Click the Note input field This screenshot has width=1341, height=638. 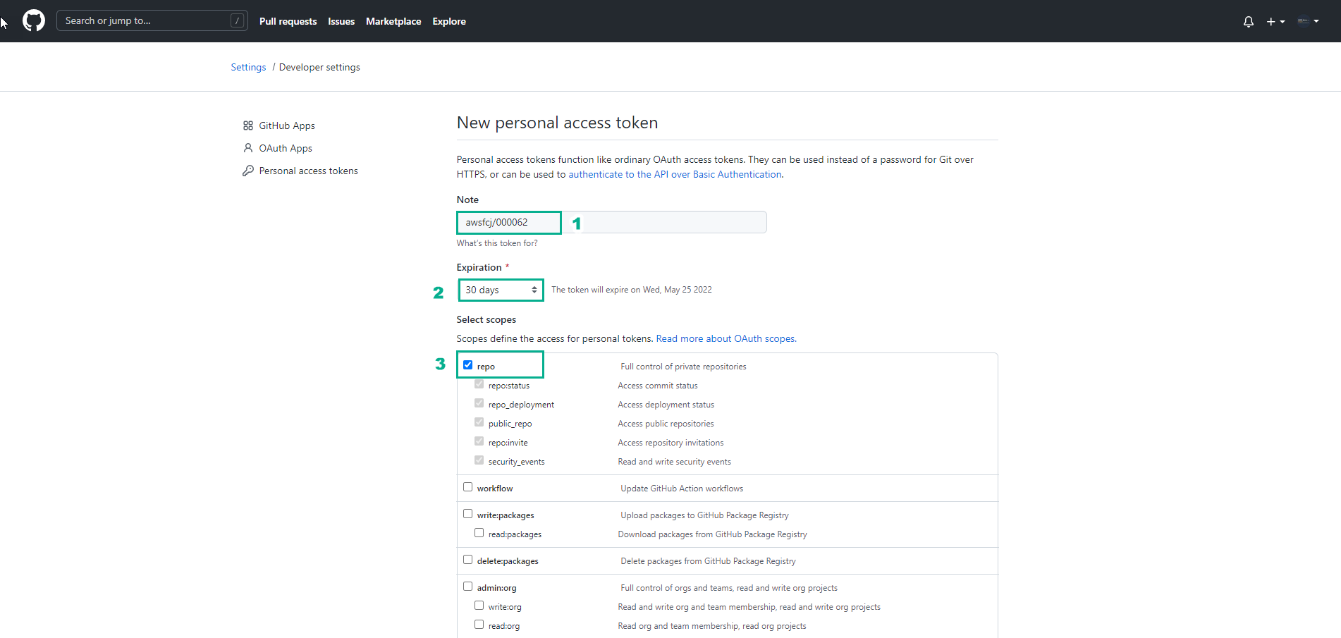click(x=611, y=222)
